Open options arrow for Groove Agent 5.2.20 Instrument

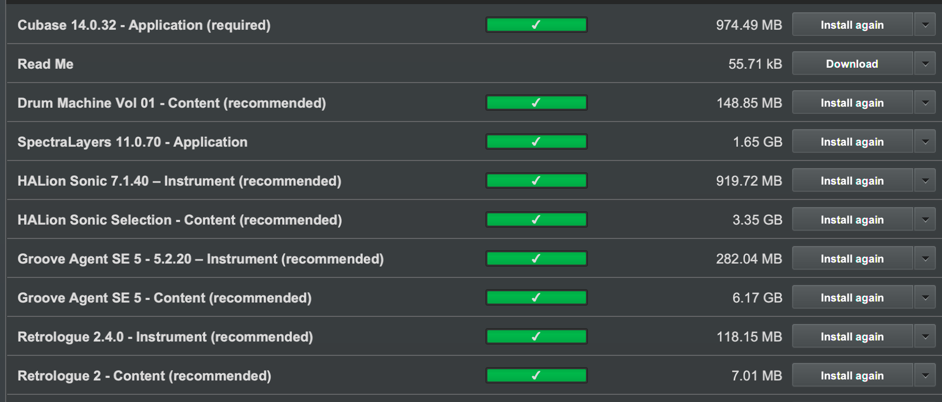point(925,258)
